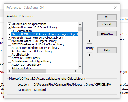The image size is (128, 102).
Task: Check the AcroBrokerLib checkbox
Action: click(x=9, y=55)
